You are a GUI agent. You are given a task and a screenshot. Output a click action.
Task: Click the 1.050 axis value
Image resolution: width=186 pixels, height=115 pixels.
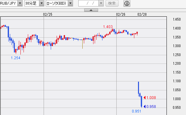click(x=177, y=90)
